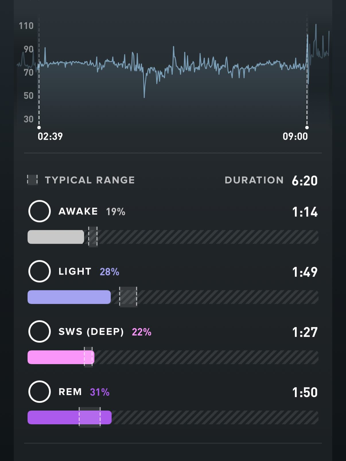Tap the SWS typical range marker

[x=88, y=357]
